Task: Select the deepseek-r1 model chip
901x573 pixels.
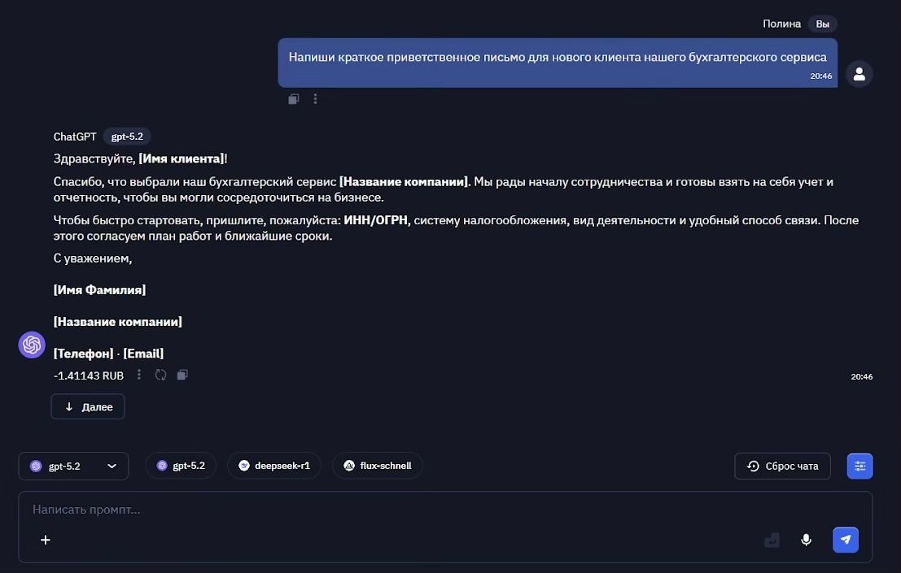Action: click(274, 465)
